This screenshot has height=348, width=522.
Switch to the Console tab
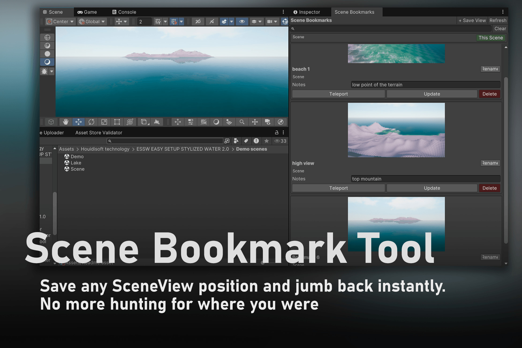pos(124,12)
